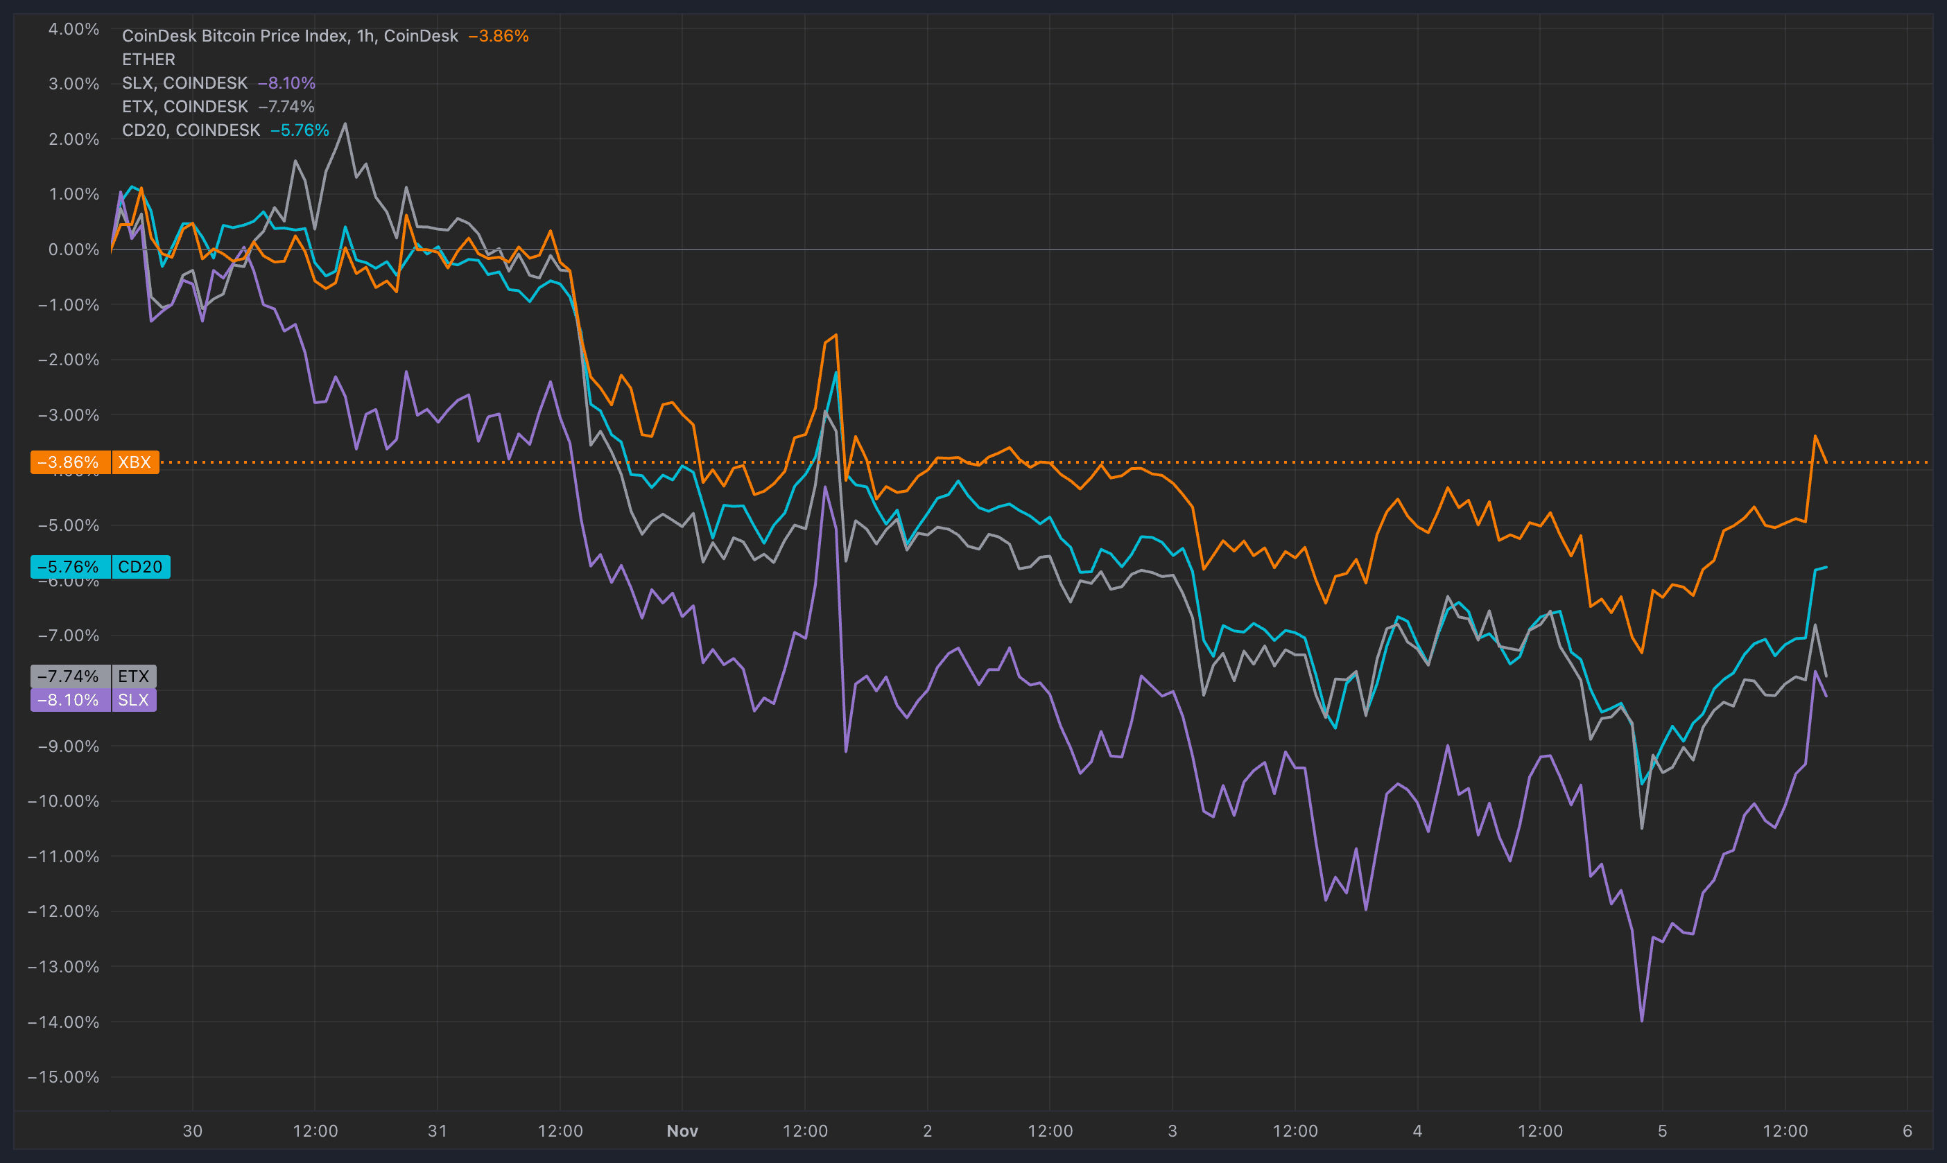Viewport: 1947px width, 1163px height.
Task: Click the -15.00% label on percentage axis
Action: 64,1077
